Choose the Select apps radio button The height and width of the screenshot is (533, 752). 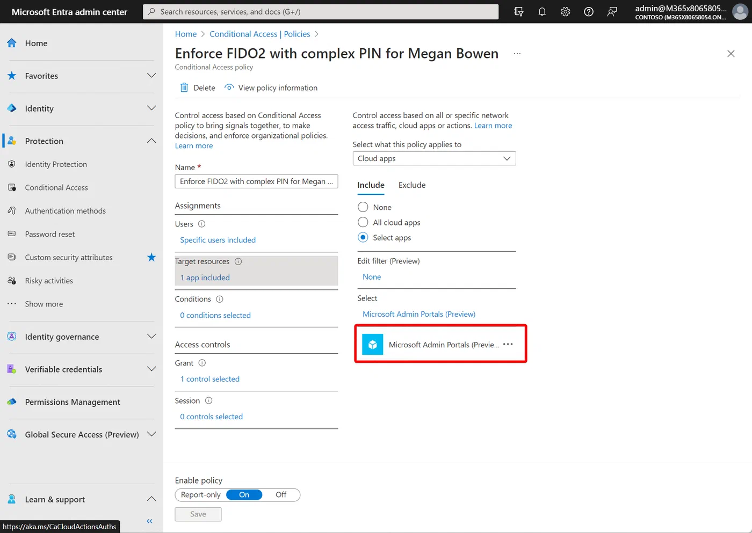[x=363, y=237]
